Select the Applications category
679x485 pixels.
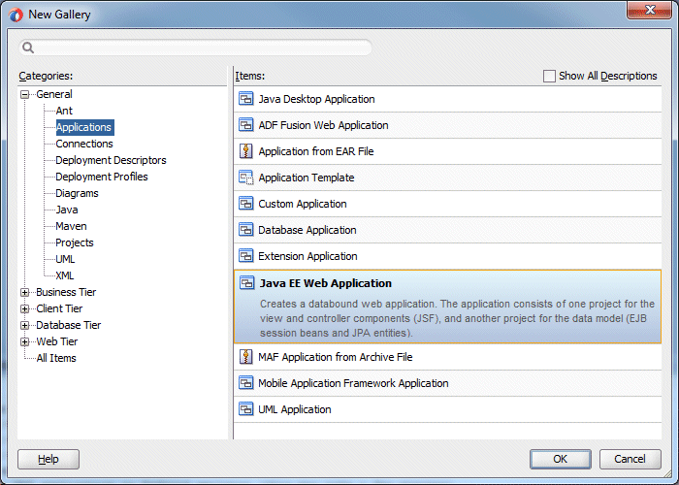point(84,127)
